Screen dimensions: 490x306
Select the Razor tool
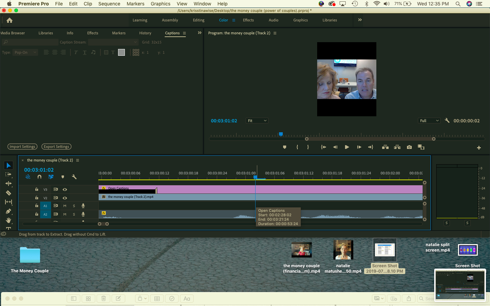[9, 193]
